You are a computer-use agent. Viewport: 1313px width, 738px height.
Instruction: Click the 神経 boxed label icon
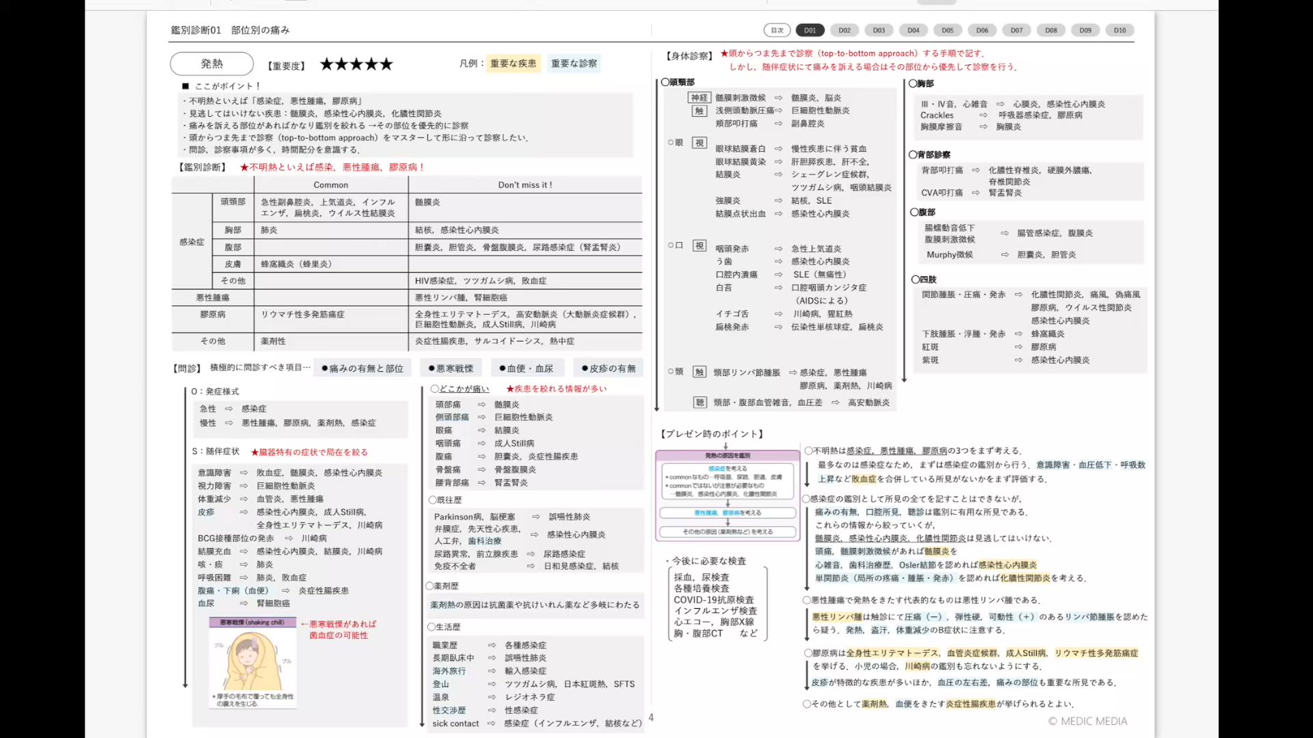[699, 98]
